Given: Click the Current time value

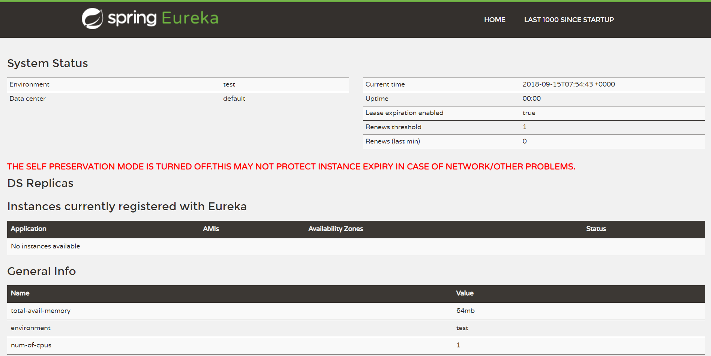Looking at the screenshot, I should click(x=568, y=84).
